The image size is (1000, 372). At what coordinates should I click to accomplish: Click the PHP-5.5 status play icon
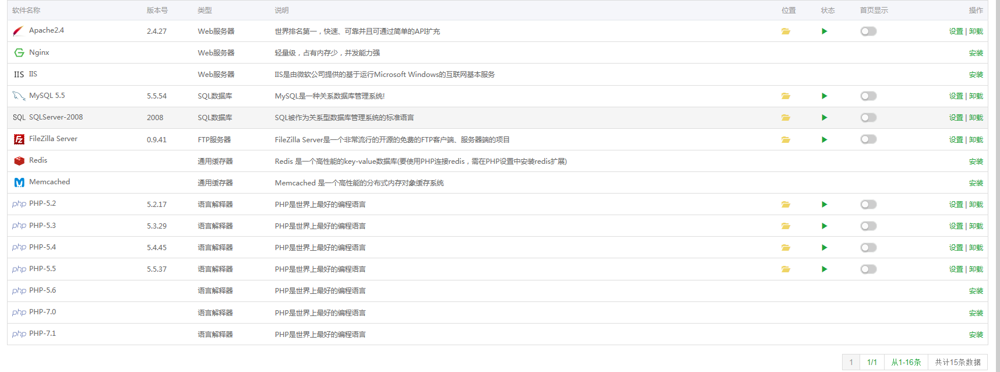[825, 269]
